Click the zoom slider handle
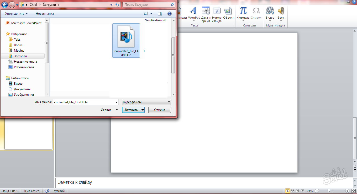This screenshot has height=194, width=357. pyautogui.click(x=328, y=191)
